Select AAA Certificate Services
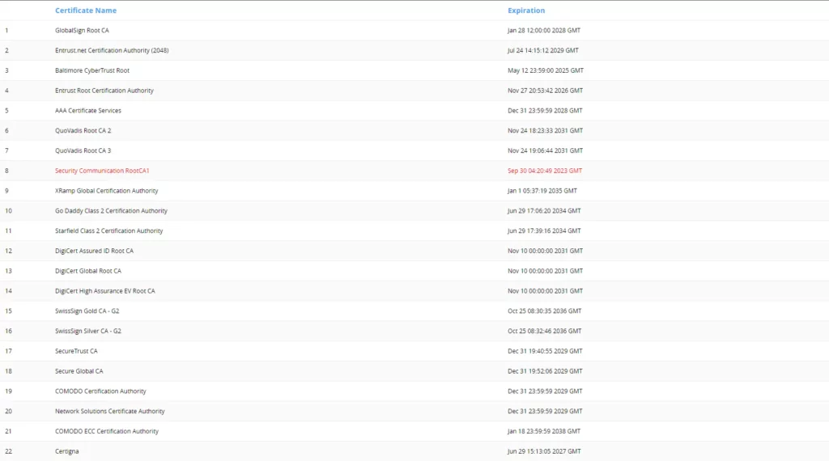The width and height of the screenshot is (829, 461). coord(87,111)
